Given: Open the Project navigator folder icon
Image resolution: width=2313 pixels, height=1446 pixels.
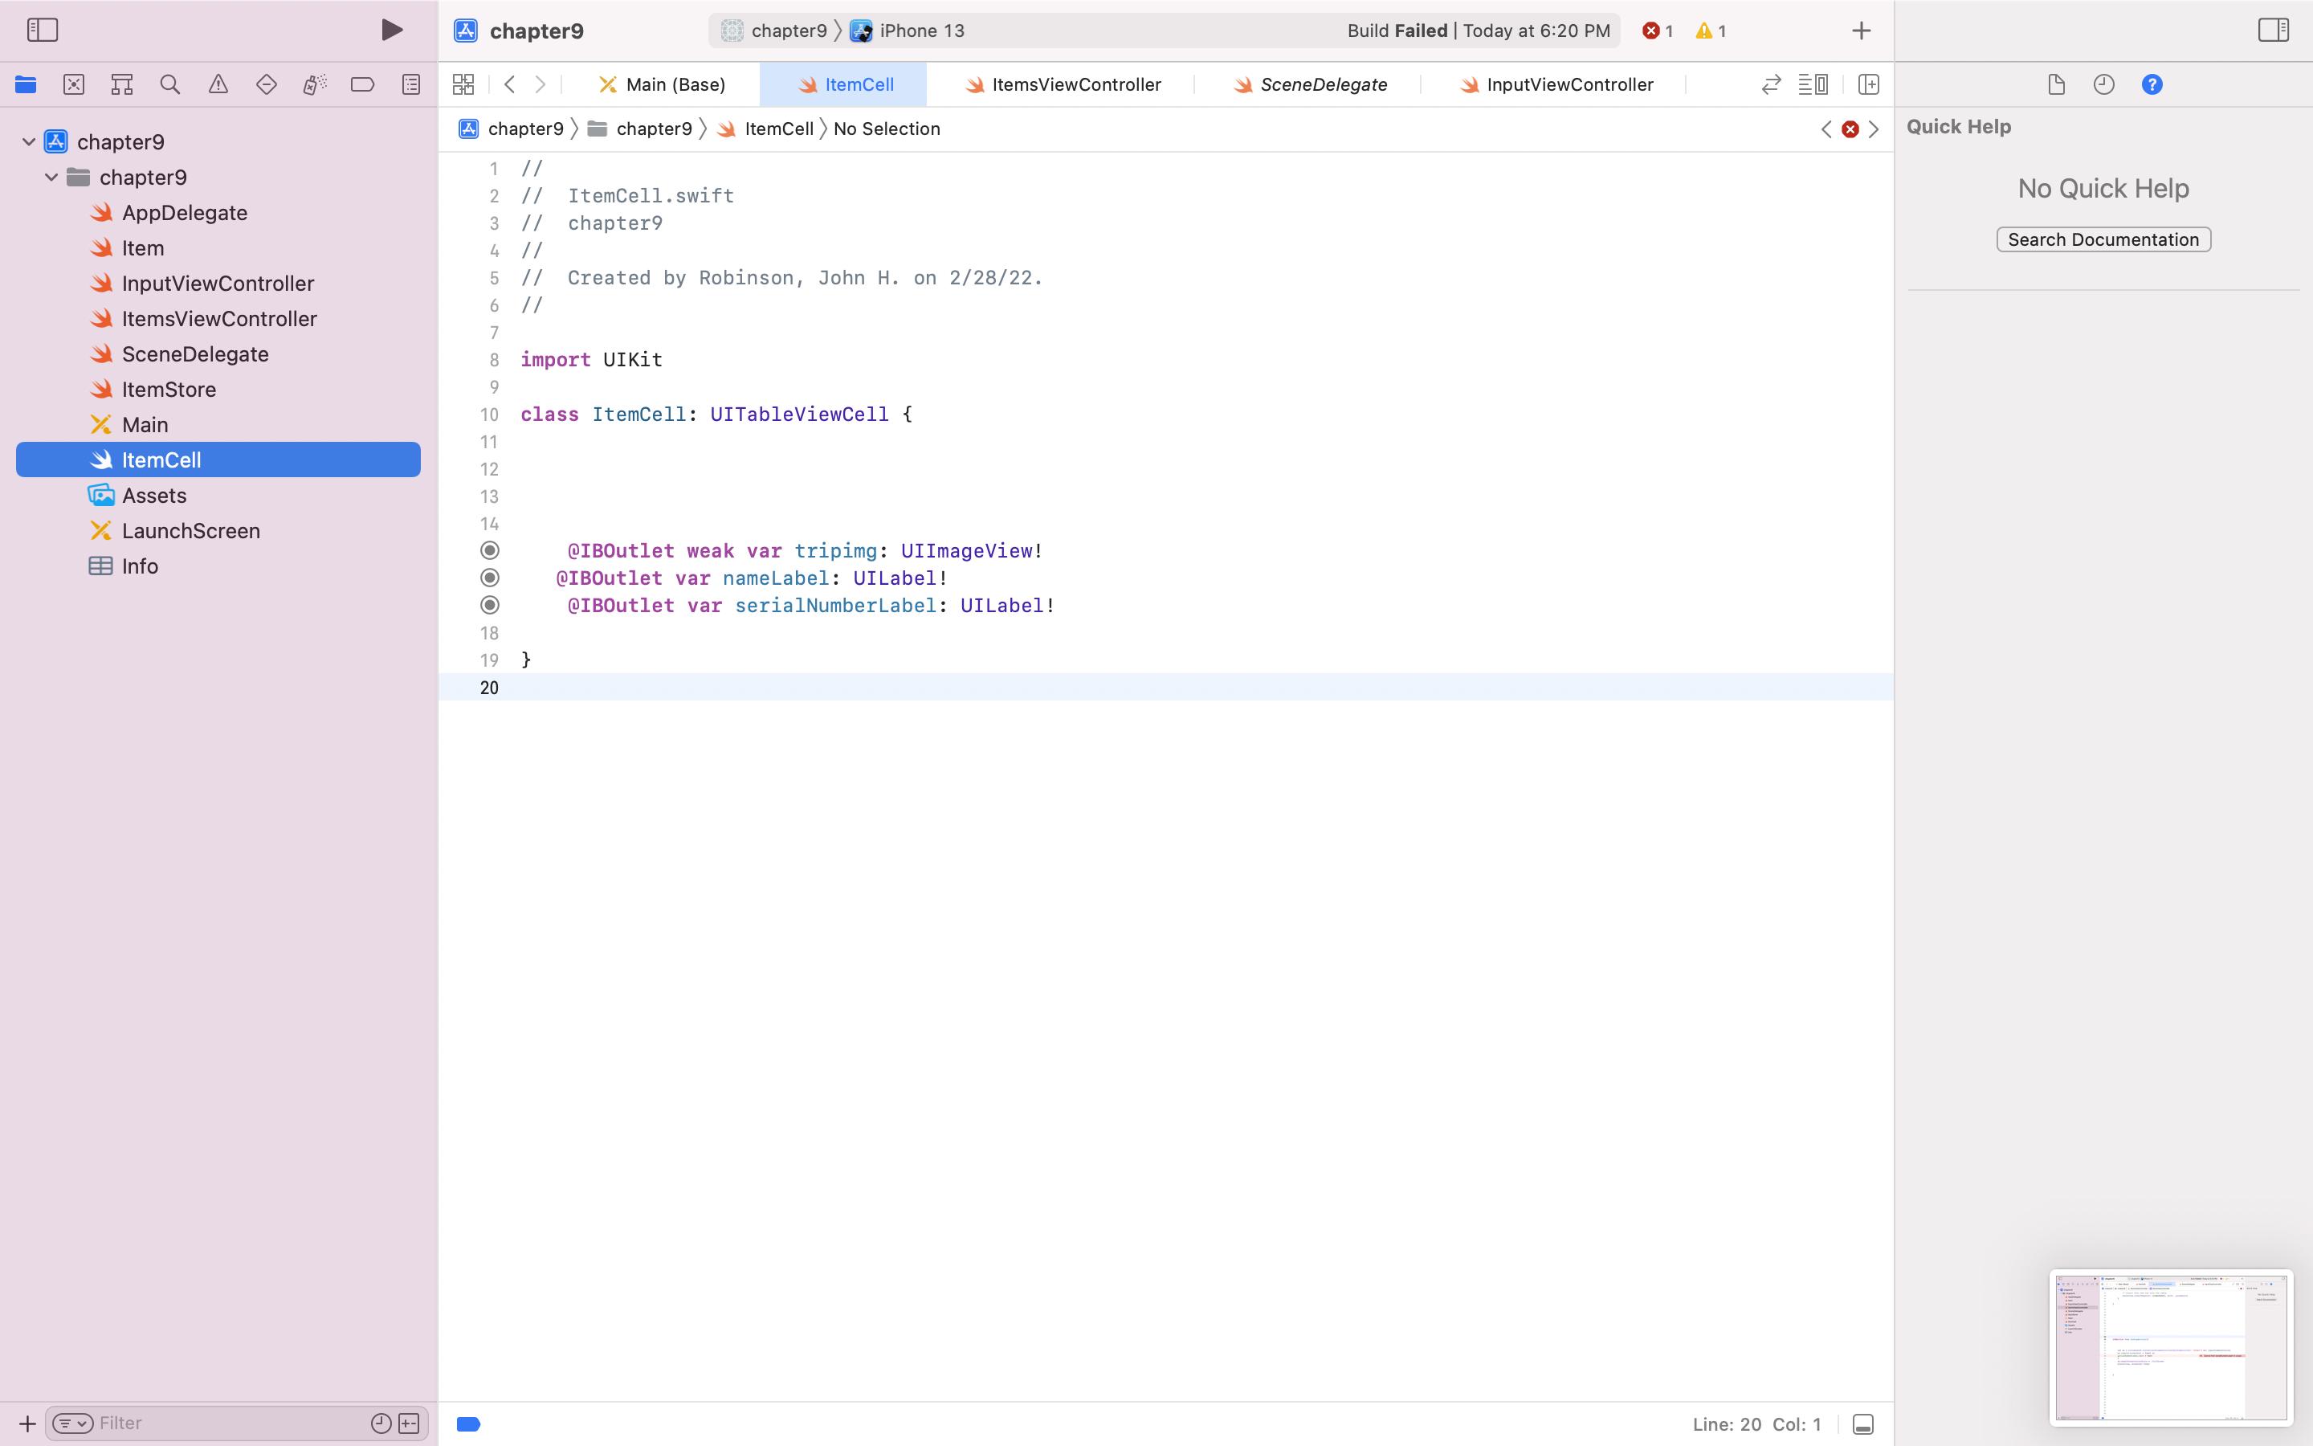Looking at the screenshot, I should (26, 85).
